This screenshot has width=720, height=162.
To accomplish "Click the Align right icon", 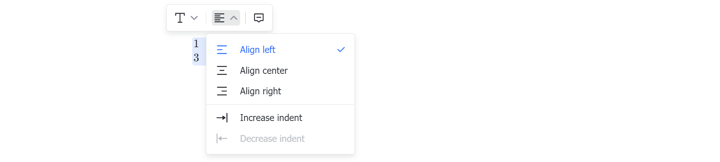I will click(x=222, y=91).
